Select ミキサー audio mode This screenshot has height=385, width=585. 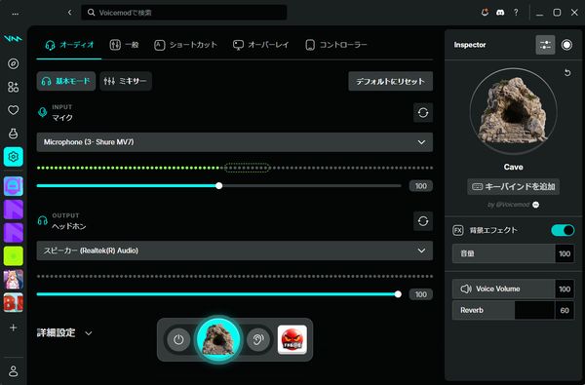point(126,81)
